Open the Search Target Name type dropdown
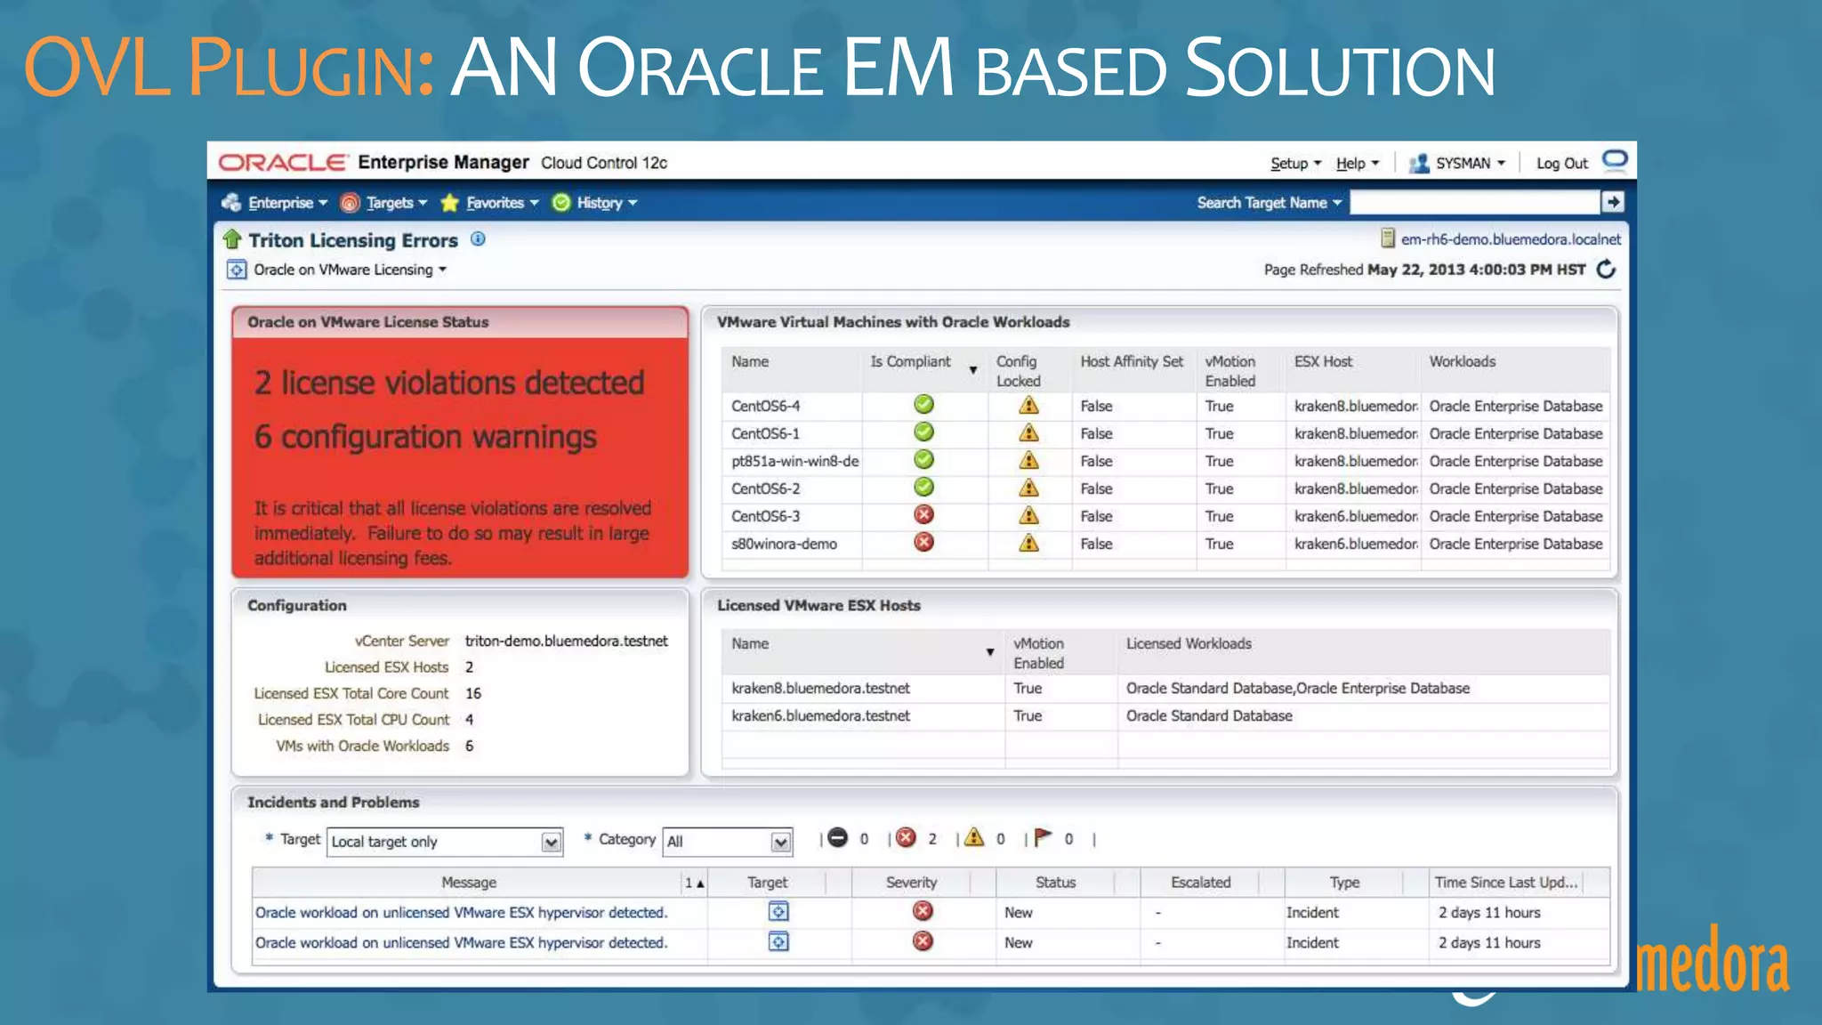The width and height of the screenshot is (1822, 1025). coord(1270,203)
